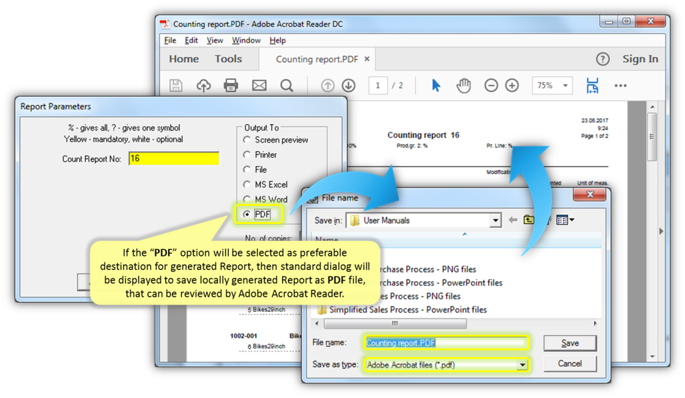Click the Count Report No yellow field

[x=174, y=158]
